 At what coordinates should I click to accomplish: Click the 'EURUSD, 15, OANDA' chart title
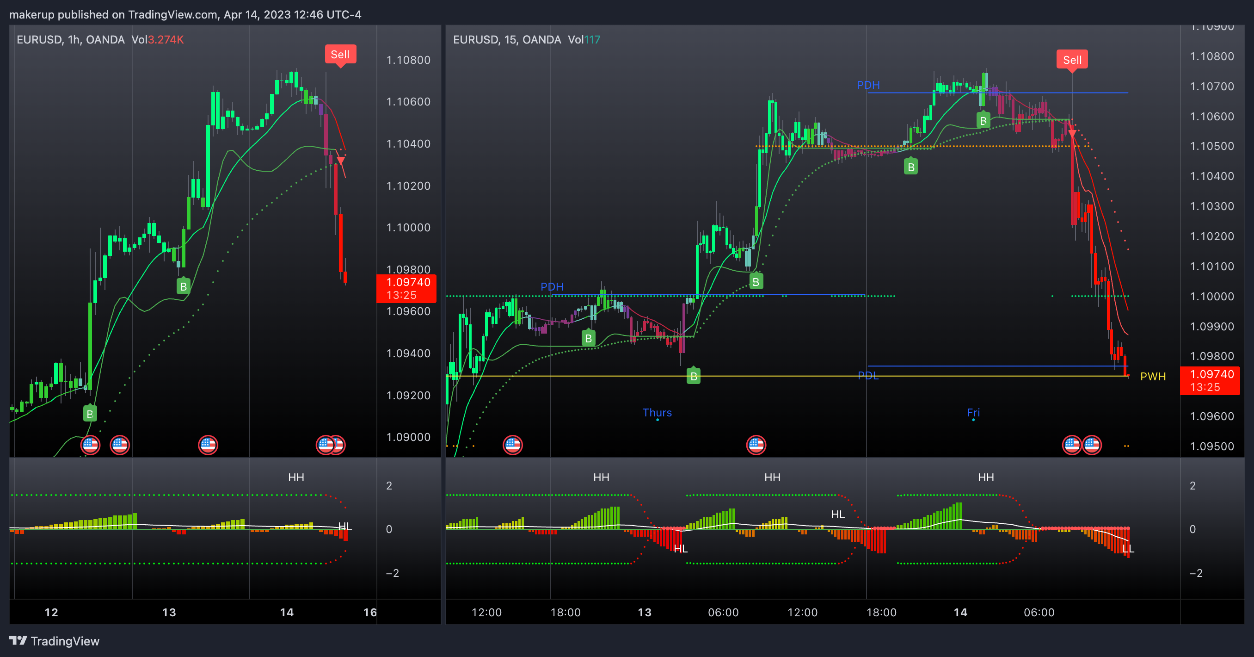507,39
